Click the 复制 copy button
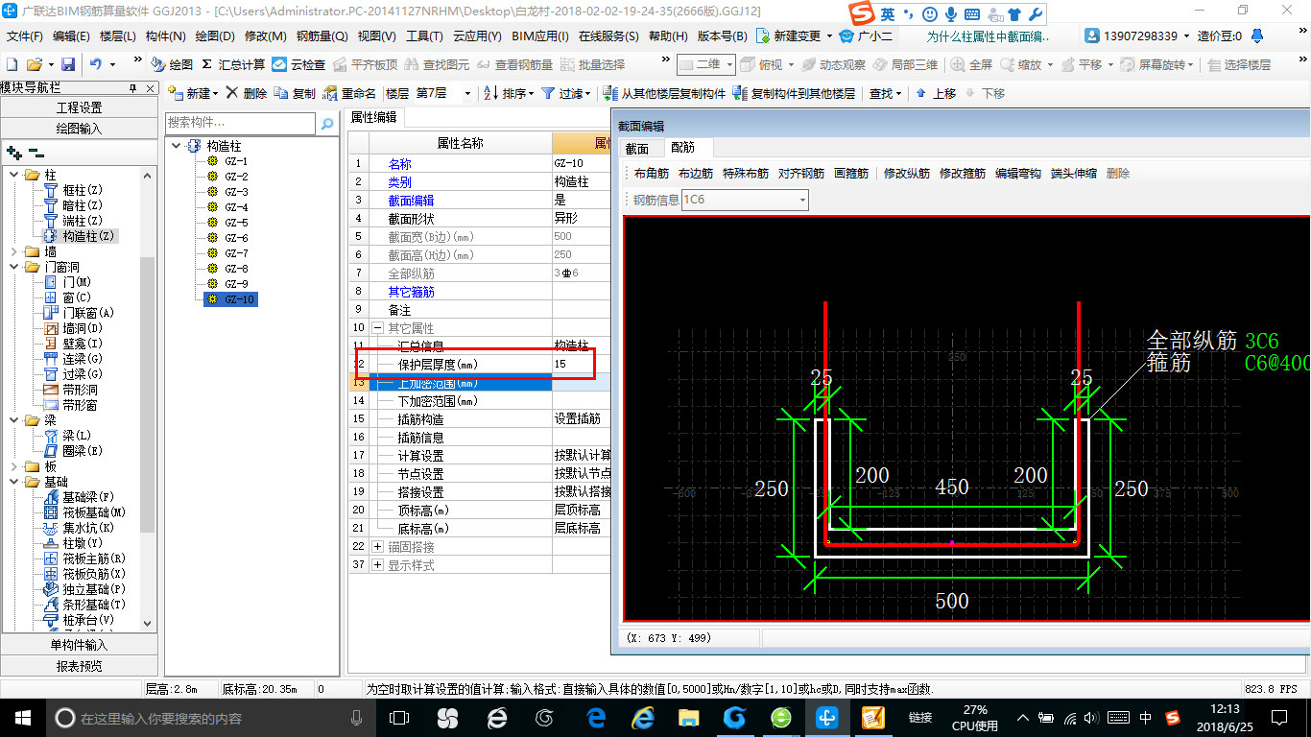1311x737 pixels. point(295,93)
